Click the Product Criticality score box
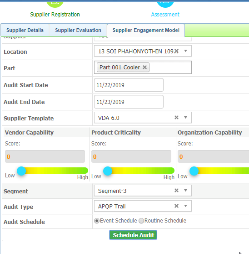Screen dimensions: 249x254 131,156
